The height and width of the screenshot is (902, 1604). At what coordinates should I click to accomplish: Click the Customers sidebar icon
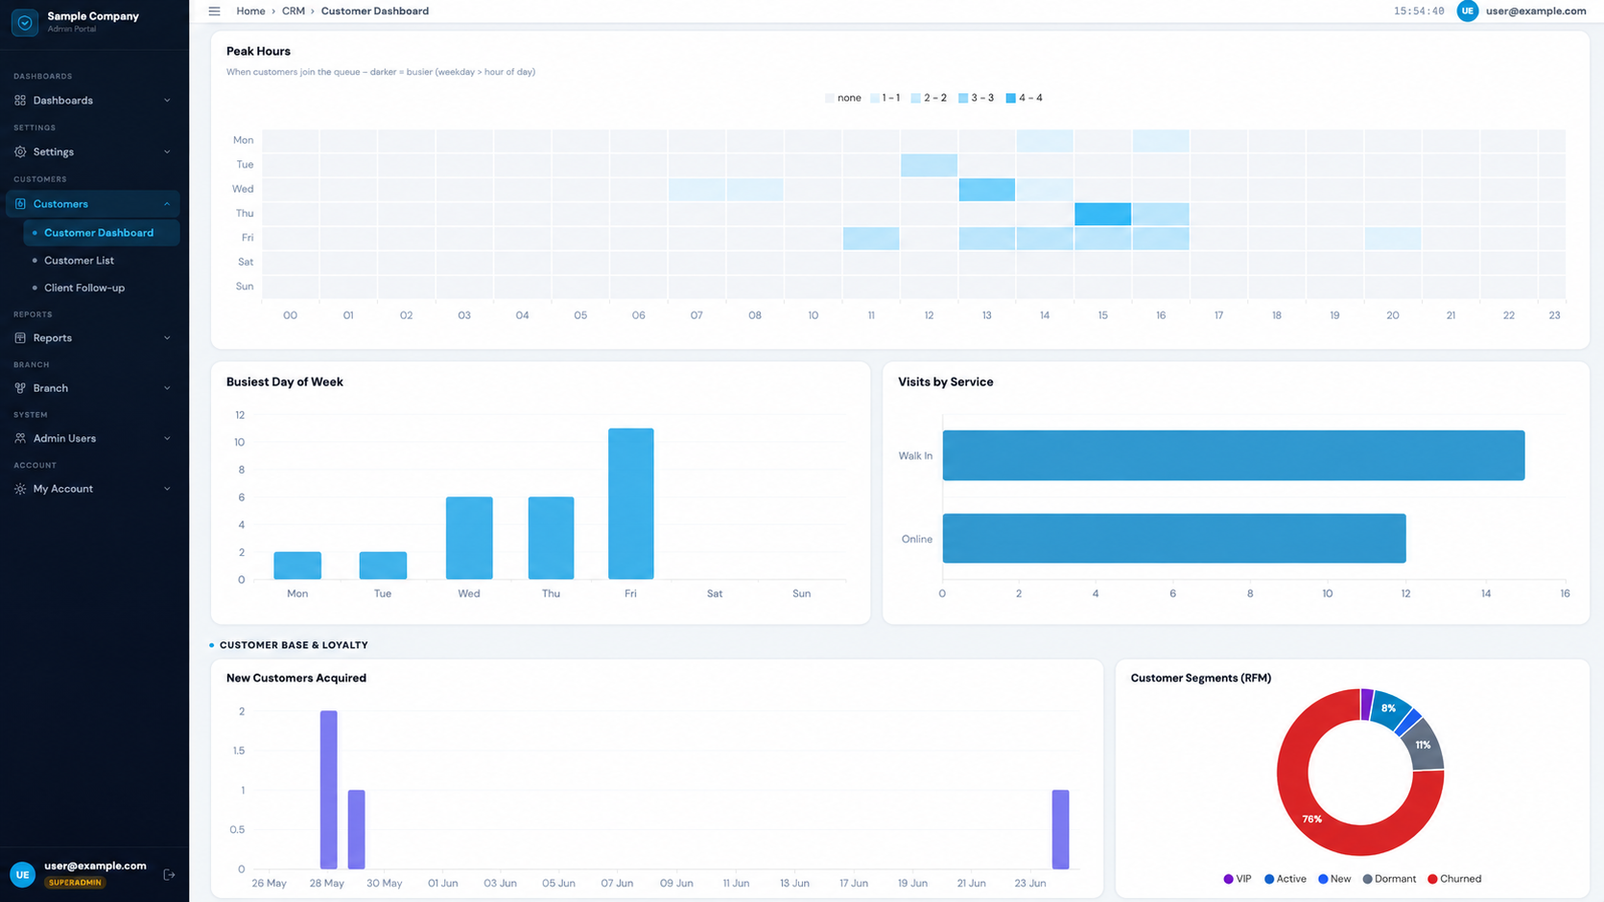[x=20, y=204]
